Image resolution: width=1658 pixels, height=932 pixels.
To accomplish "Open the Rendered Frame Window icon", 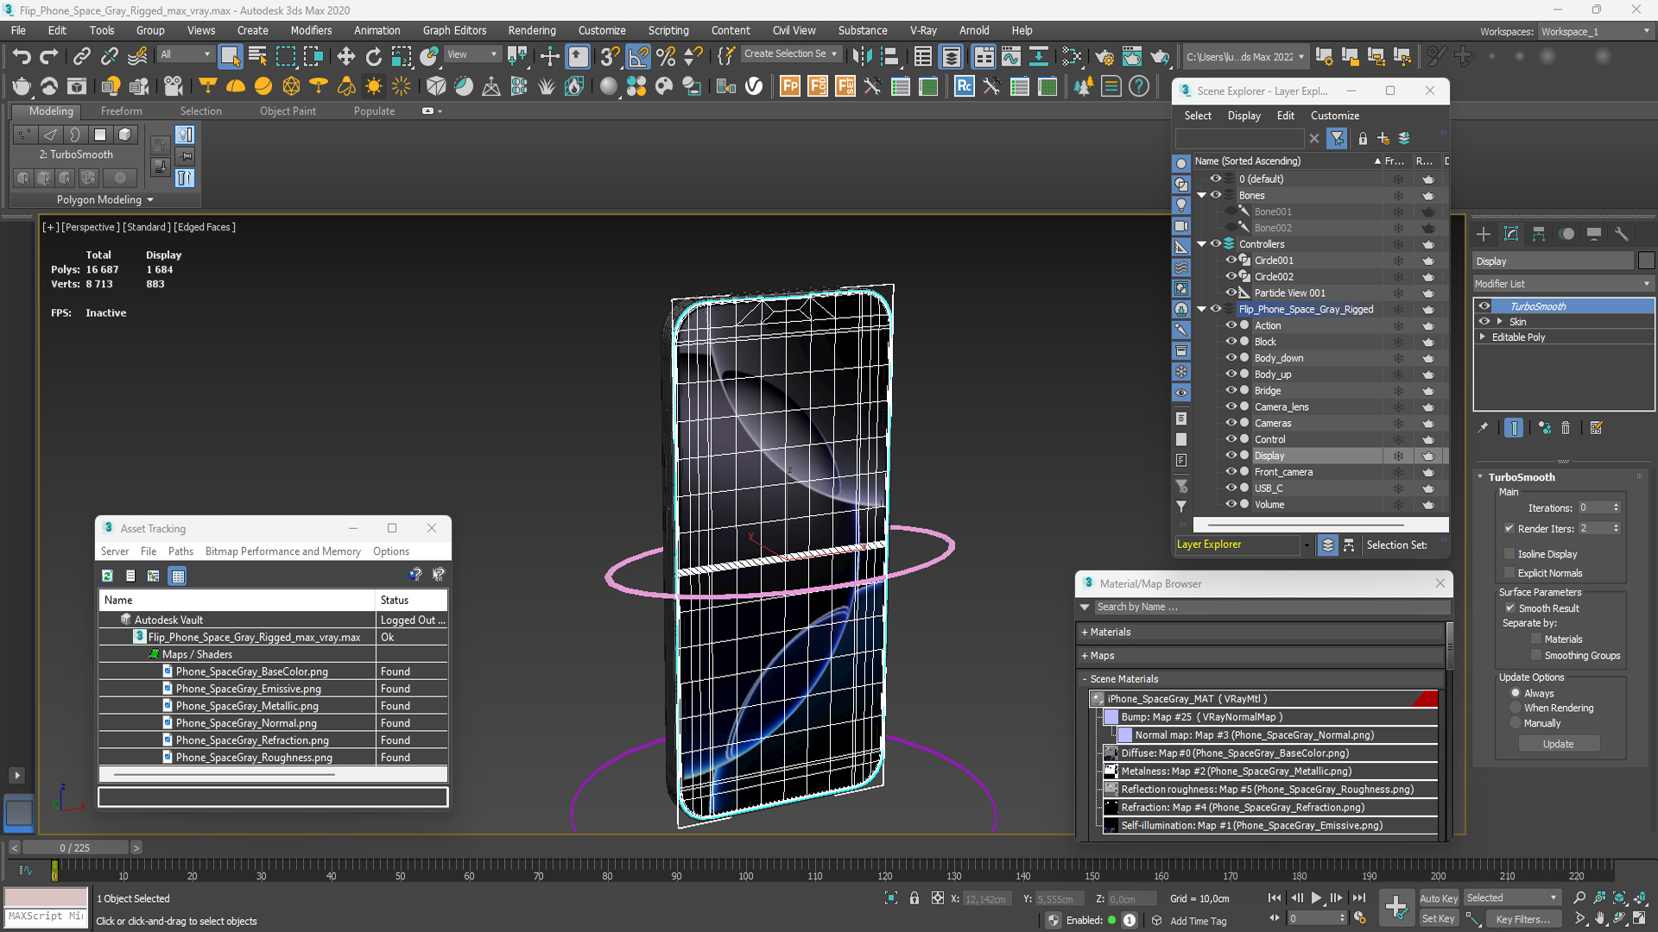I will pos(1132,57).
